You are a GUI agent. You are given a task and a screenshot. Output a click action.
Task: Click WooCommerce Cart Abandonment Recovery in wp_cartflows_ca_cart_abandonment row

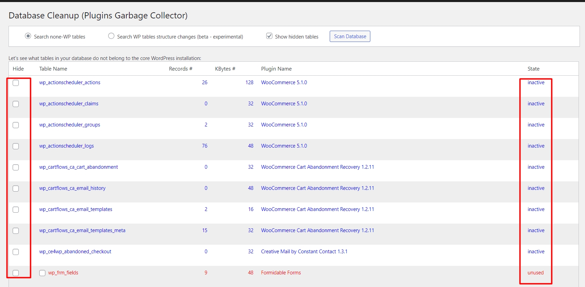pos(317,167)
